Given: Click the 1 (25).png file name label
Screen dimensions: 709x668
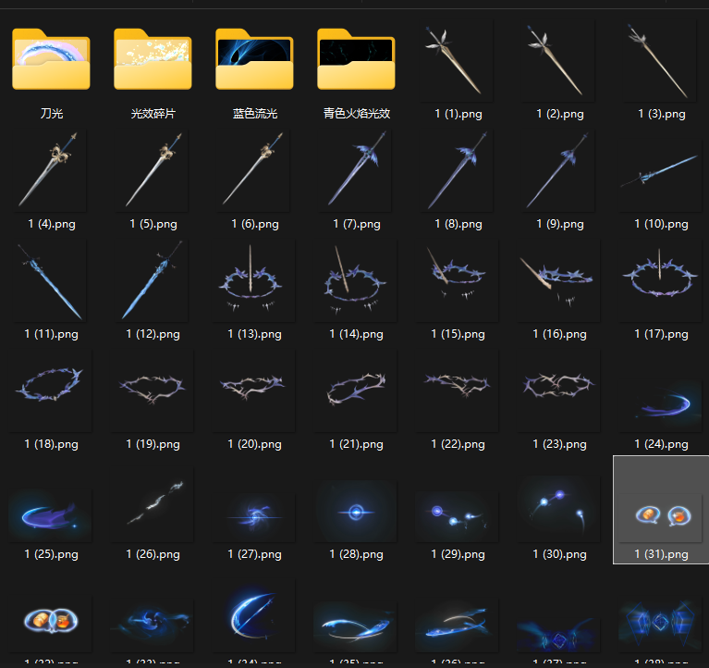Looking at the screenshot, I should (52, 554).
